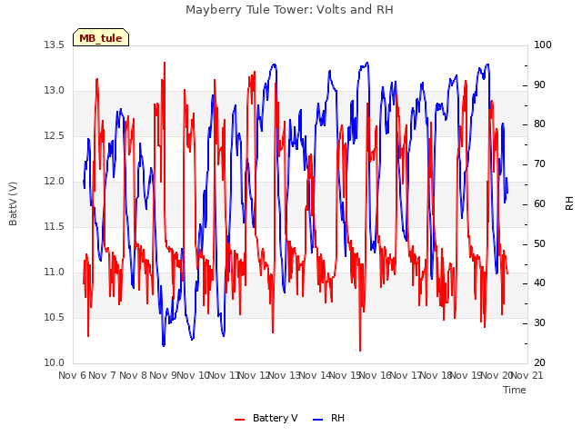This screenshot has height=436, width=582.
Task: Click the MB_tule label box
Action: [x=101, y=37]
